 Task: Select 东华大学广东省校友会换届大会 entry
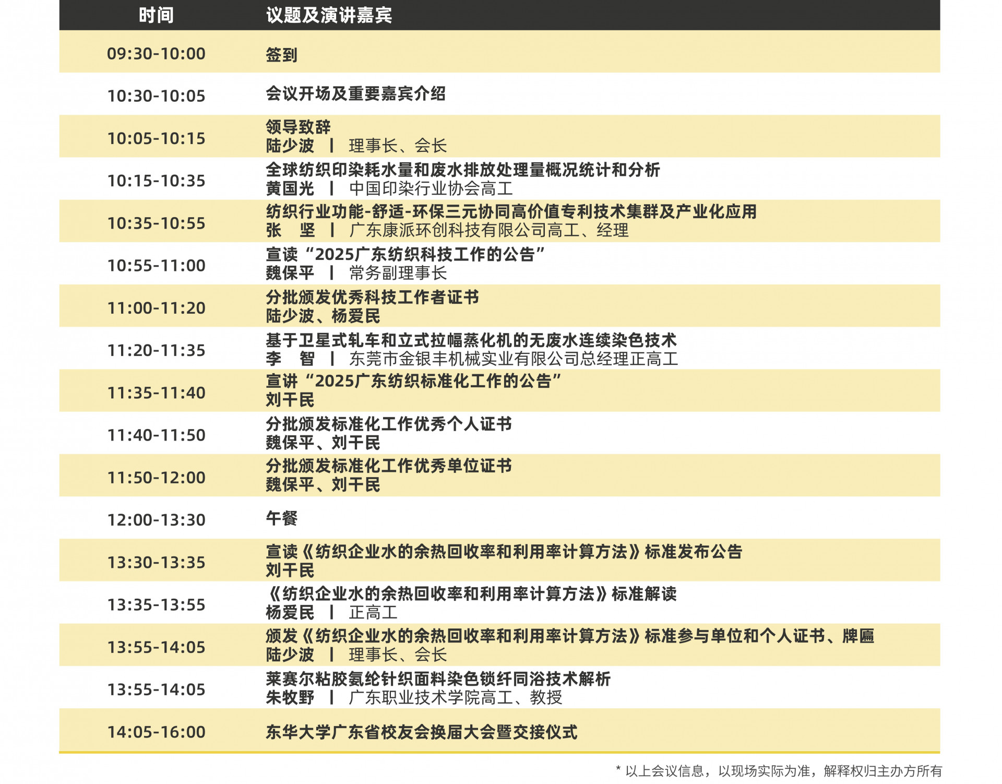coord(421,732)
